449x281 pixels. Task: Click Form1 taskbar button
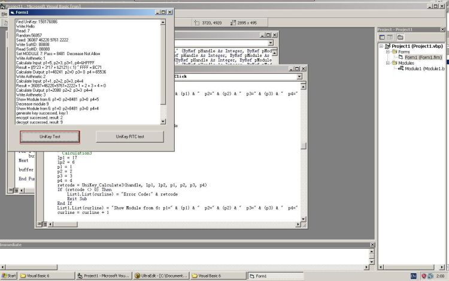[275, 276]
